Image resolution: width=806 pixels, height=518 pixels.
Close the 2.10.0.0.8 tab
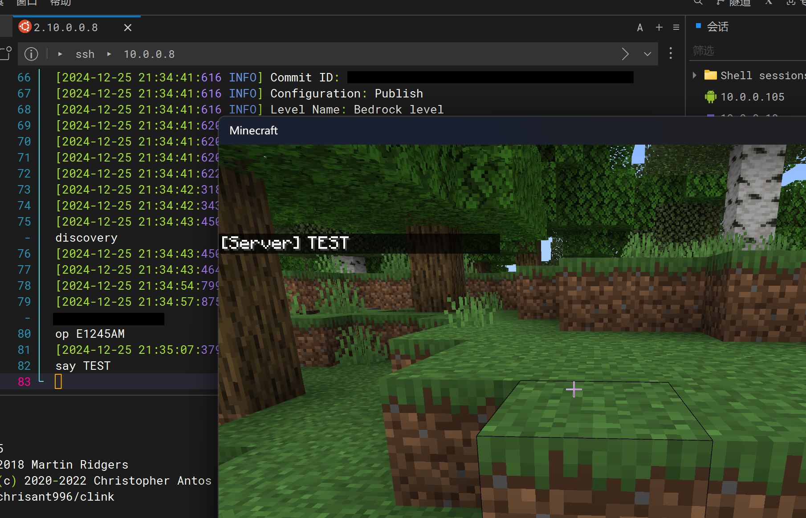pos(128,28)
